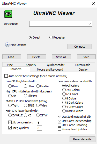Click the Delete button

[x=36, y=57]
